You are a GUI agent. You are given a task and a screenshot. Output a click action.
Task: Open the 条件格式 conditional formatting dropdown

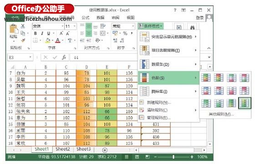(151, 26)
